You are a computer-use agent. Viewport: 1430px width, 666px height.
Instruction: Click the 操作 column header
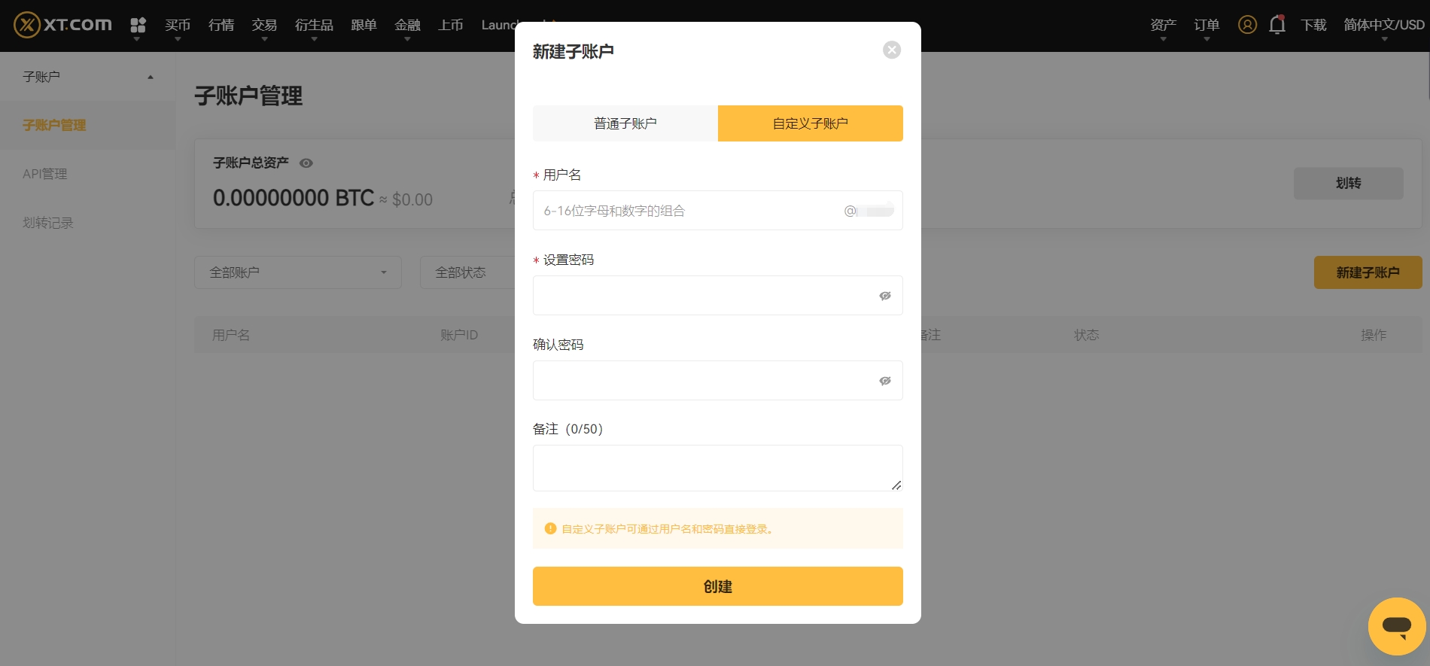(x=1374, y=335)
